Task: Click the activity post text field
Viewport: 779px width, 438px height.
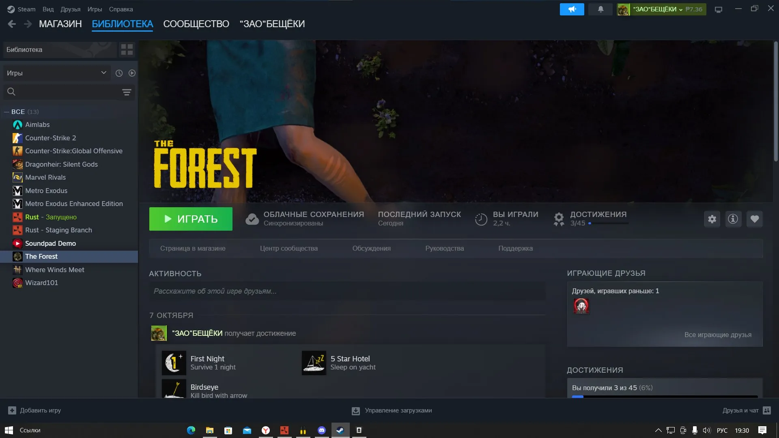Action: (347, 291)
